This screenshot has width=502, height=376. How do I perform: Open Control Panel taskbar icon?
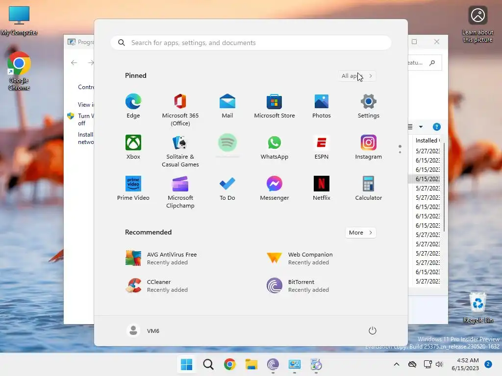(294, 364)
